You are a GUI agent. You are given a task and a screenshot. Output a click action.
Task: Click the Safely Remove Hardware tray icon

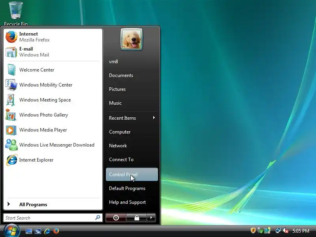260,231
